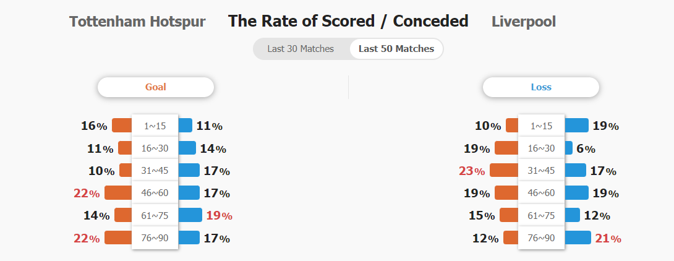This screenshot has height=261, width=674.
Task: Select the Last 50 Matches tab
Action: [x=396, y=49]
